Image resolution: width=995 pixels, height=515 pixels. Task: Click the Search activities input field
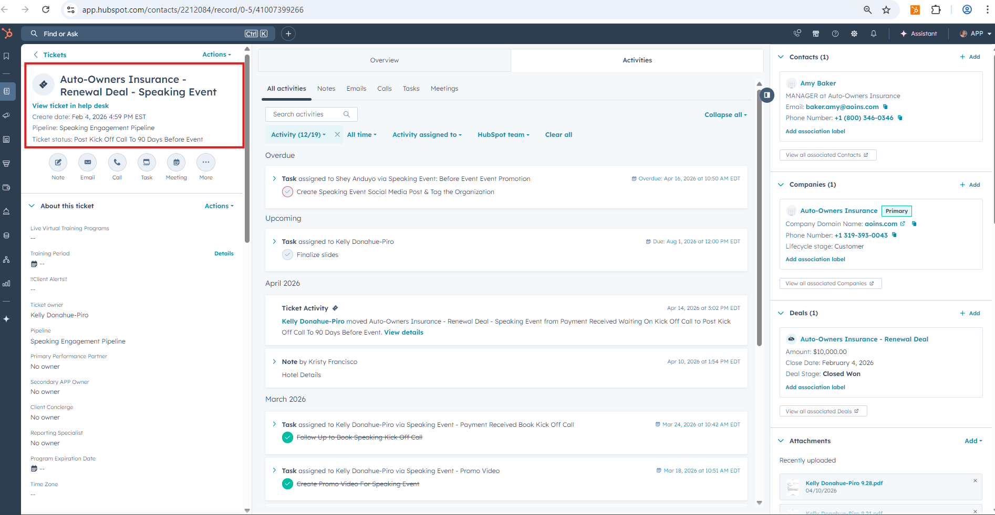[x=307, y=114]
